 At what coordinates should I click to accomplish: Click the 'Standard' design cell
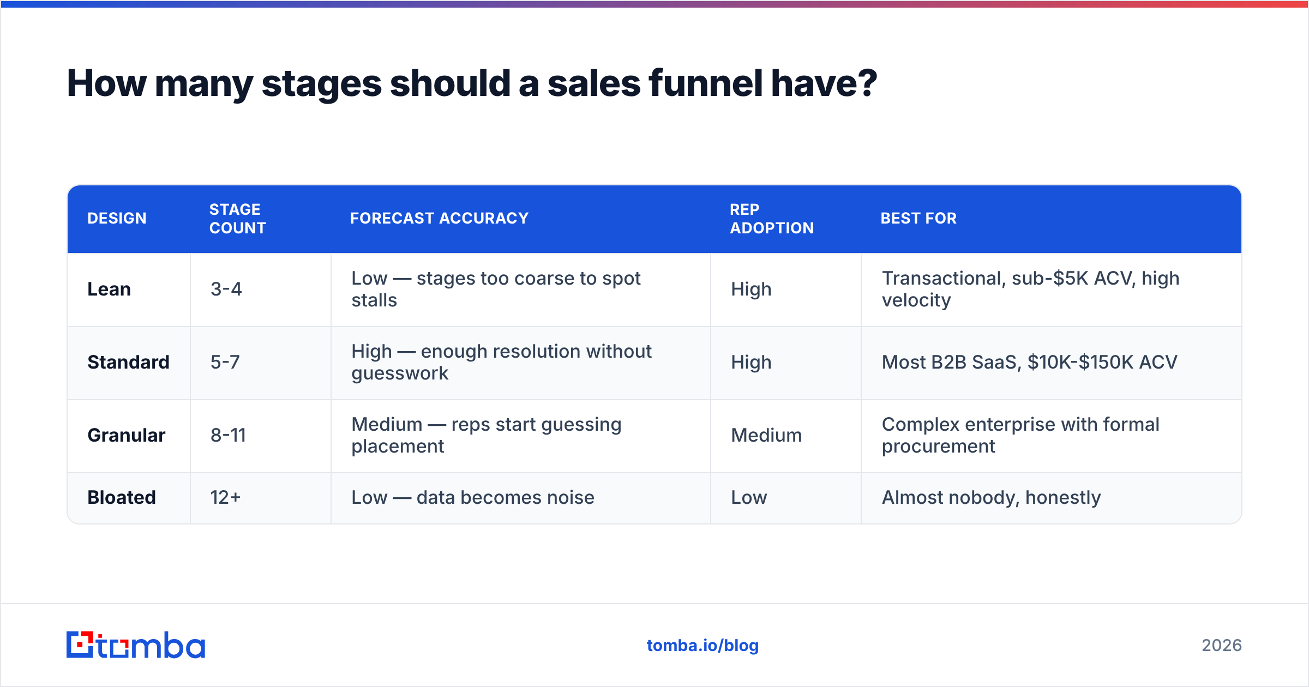click(128, 362)
